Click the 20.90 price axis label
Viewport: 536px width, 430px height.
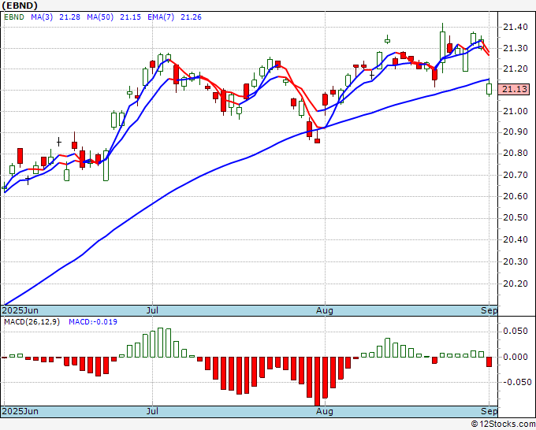(516, 132)
